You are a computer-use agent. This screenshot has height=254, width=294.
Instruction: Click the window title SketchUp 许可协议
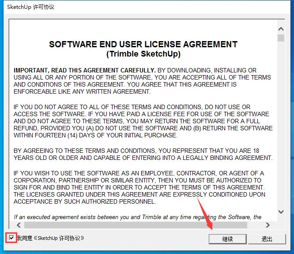31,7
